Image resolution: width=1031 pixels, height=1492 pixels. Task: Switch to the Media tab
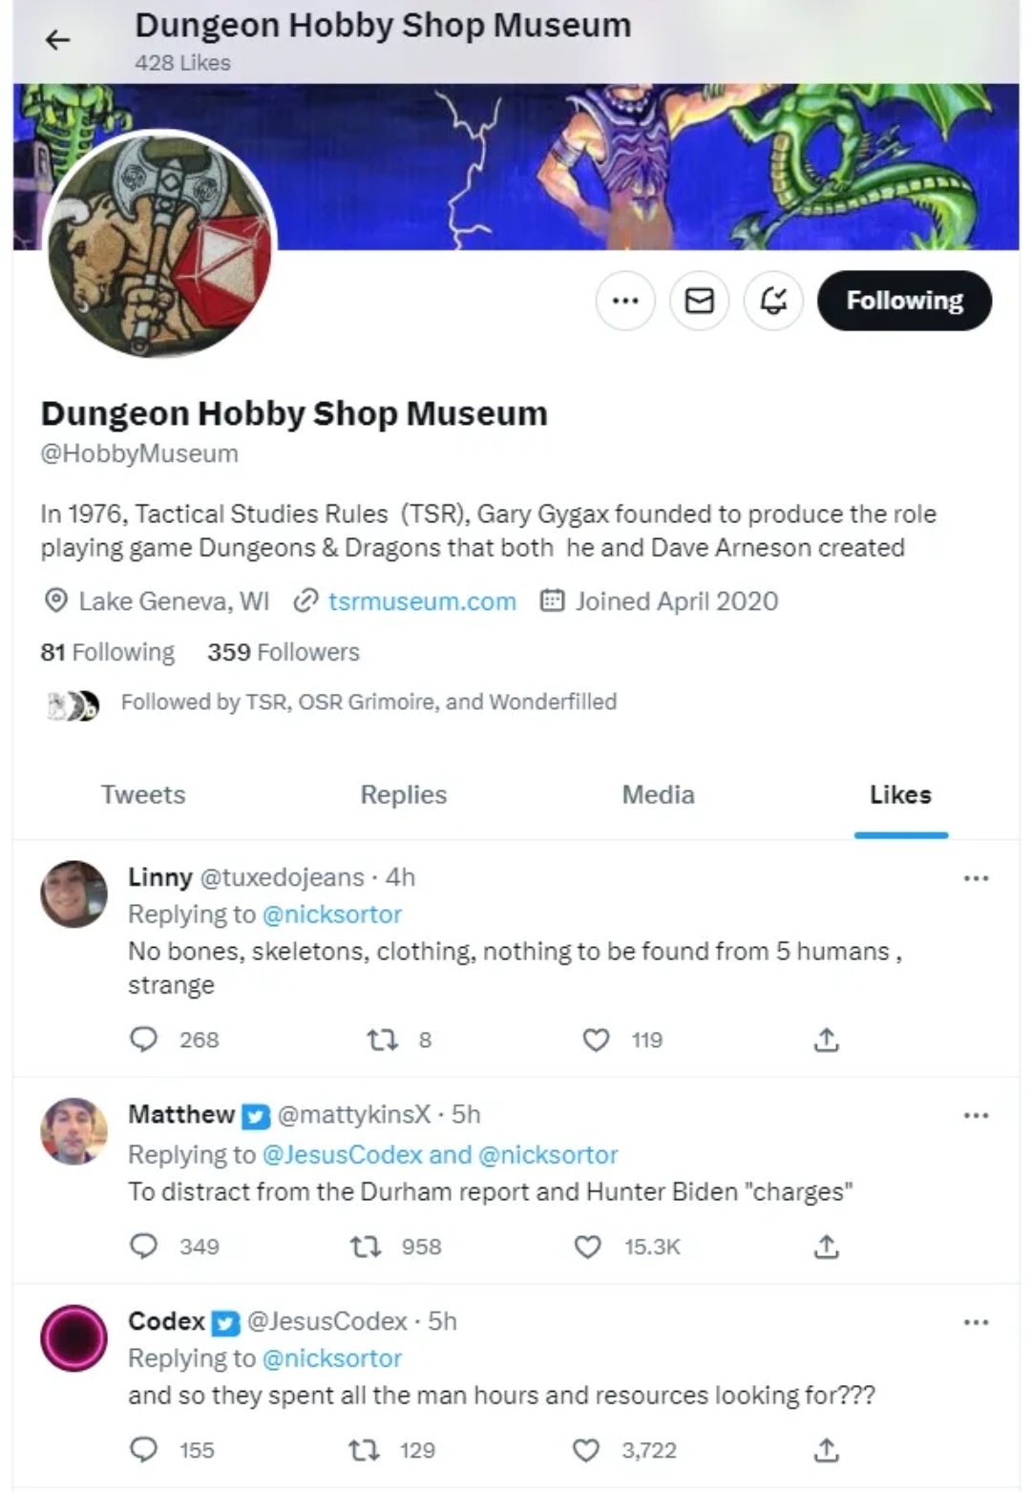click(658, 794)
